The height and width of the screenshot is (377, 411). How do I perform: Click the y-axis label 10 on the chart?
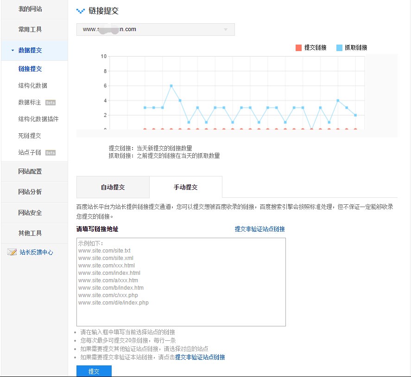(104, 56)
